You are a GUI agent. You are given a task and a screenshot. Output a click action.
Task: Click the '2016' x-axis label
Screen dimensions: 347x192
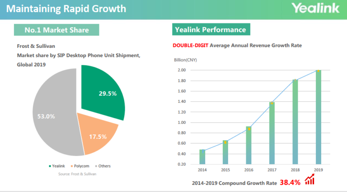coord(249,170)
